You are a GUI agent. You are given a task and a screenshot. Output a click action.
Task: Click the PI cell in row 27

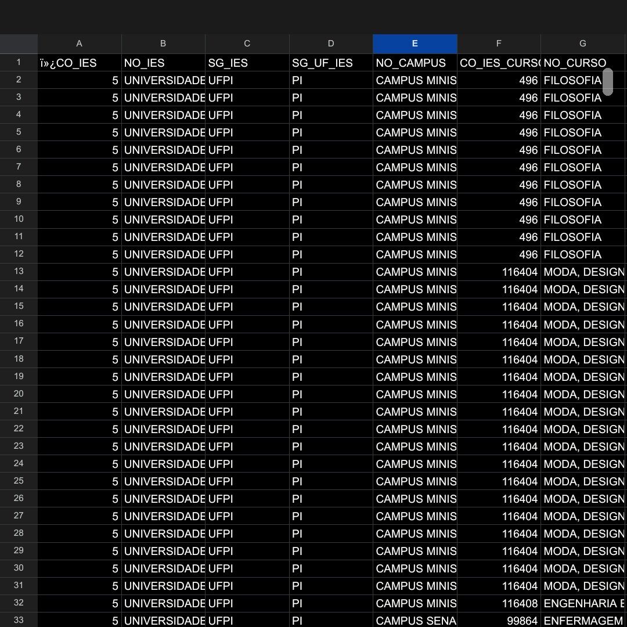(331, 516)
